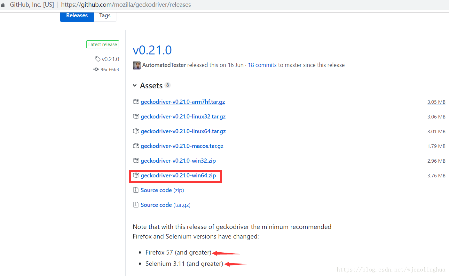Click the Selenium 3.11 (and greater) bullet
Viewport: 449px width, 276px height.
tap(184, 264)
